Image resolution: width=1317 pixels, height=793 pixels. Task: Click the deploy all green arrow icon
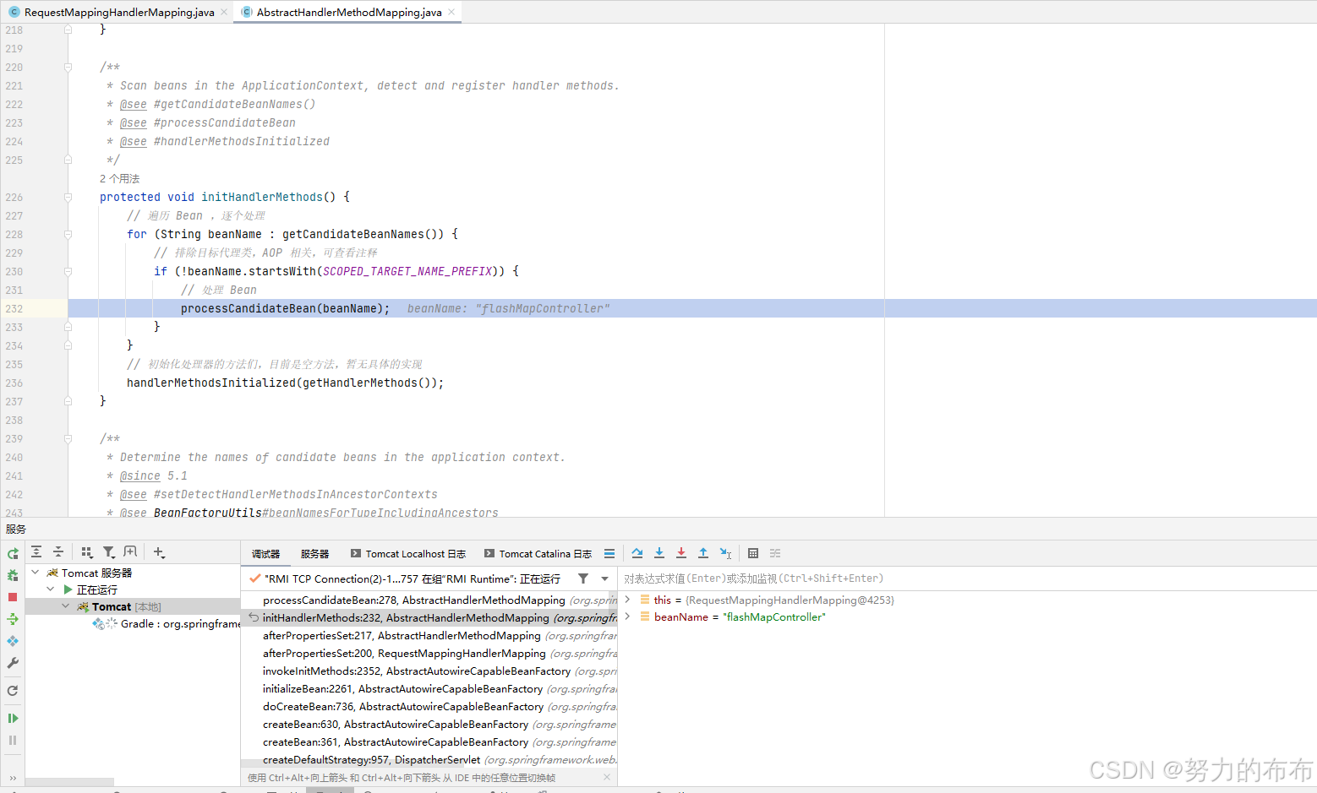(13, 619)
